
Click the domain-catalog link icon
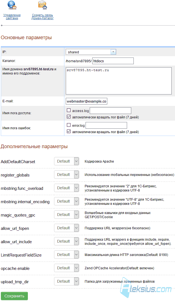point(42,5)
